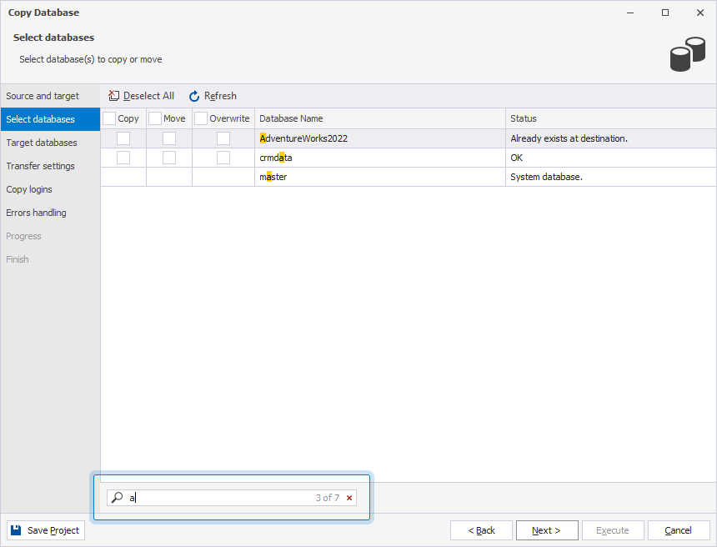The height and width of the screenshot is (547, 717).
Task: Click Next to proceed
Action: click(x=547, y=529)
